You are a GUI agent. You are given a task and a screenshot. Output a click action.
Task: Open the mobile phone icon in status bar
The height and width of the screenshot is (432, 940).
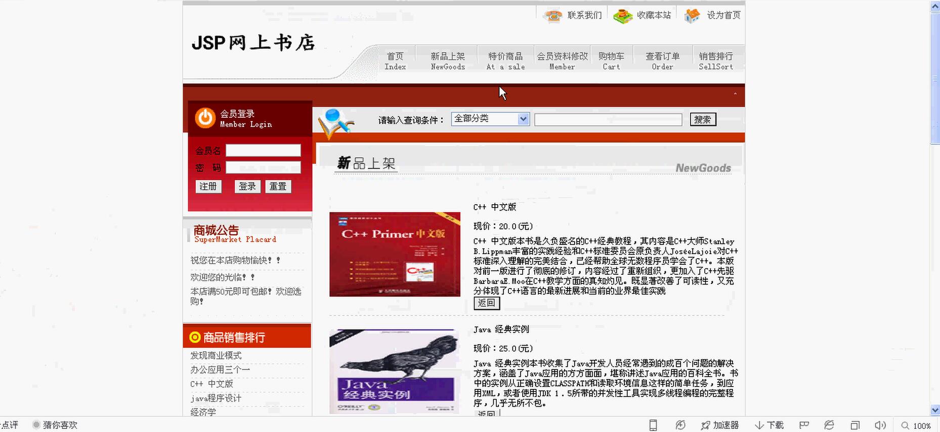click(x=653, y=425)
